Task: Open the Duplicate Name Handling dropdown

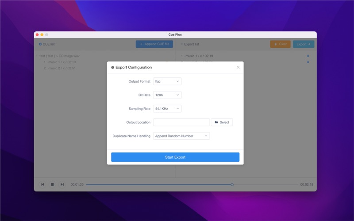Action: [x=181, y=136]
